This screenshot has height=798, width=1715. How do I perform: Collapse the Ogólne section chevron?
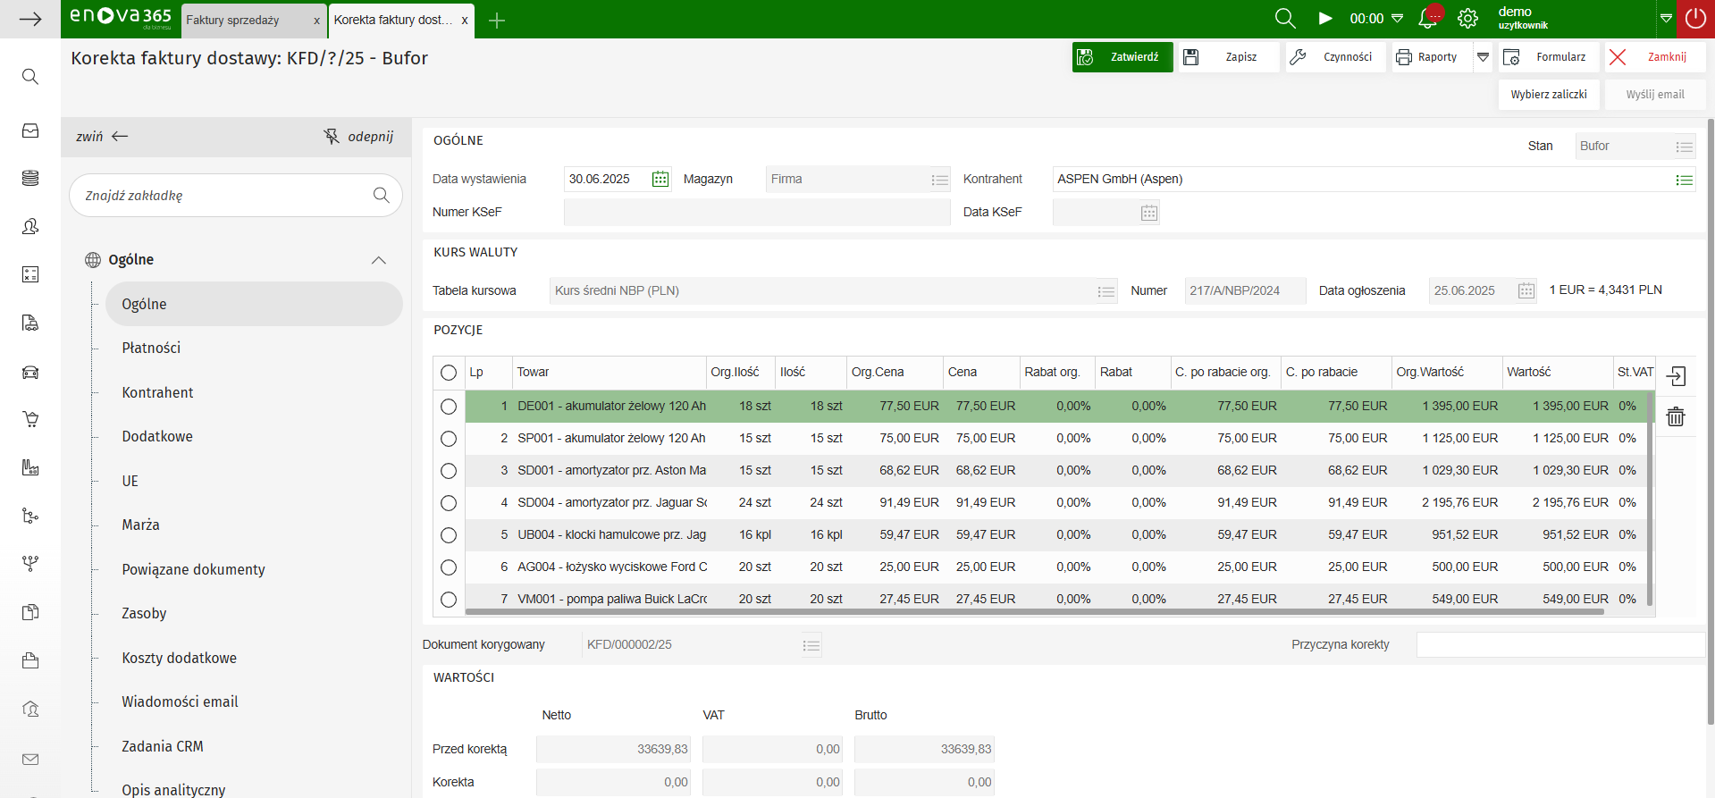[x=379, y=260]
